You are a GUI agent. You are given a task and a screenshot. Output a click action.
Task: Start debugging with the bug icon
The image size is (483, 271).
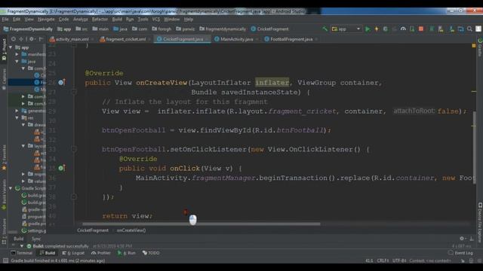pos(386,29)
